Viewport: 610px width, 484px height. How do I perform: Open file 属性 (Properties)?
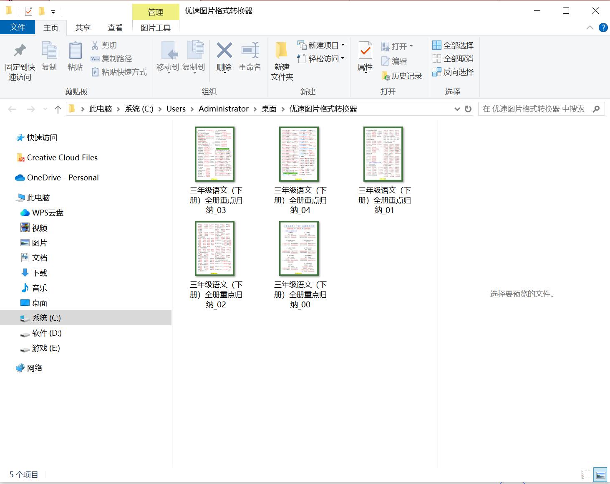(364, 58)
